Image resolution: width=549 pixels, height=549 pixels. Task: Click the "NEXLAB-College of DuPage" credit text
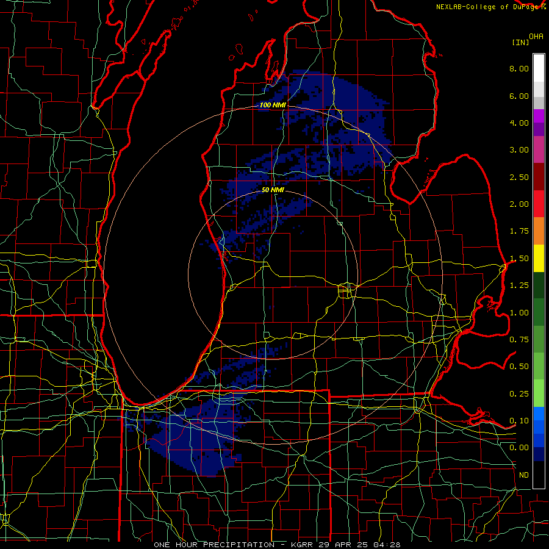point(489,7)
